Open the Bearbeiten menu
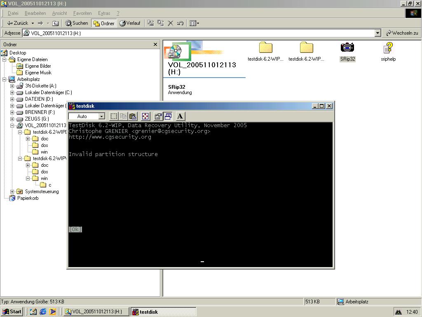 pyautogui.click(x=35, y=13)
